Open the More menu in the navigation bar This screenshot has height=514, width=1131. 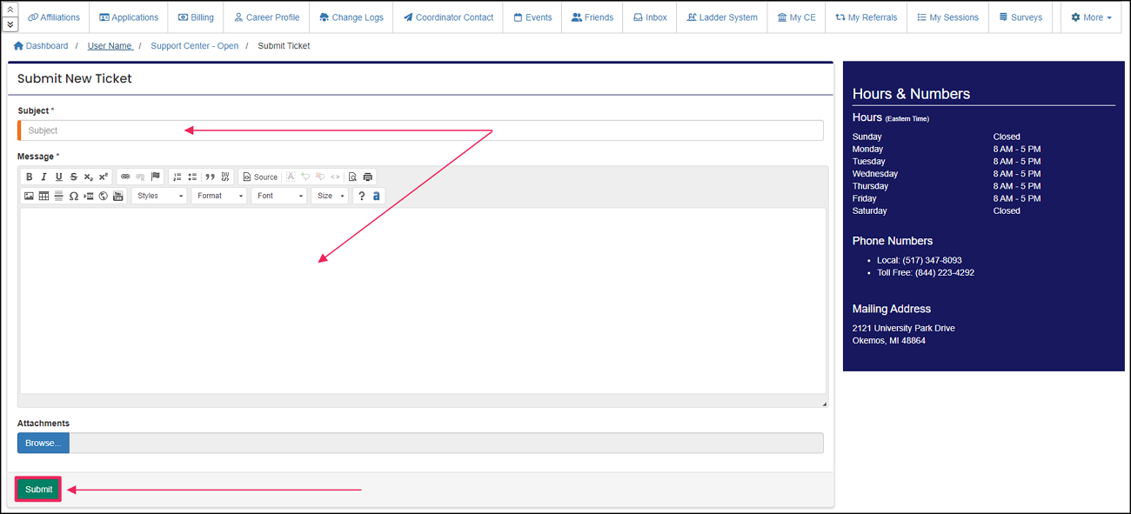[1090, 17]
